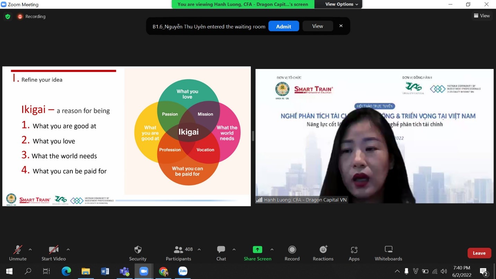Open Zoom Apps
Image resolution: width=496 pixels, height=279 pixels.
click(354, 253)
